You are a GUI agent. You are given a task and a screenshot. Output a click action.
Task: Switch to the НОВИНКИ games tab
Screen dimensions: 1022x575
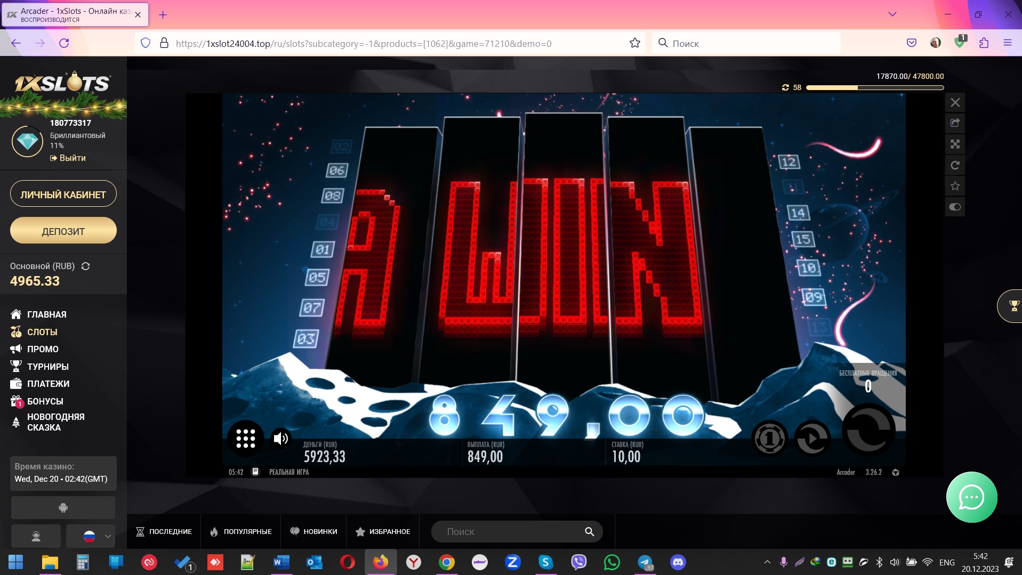coord(313,532)
